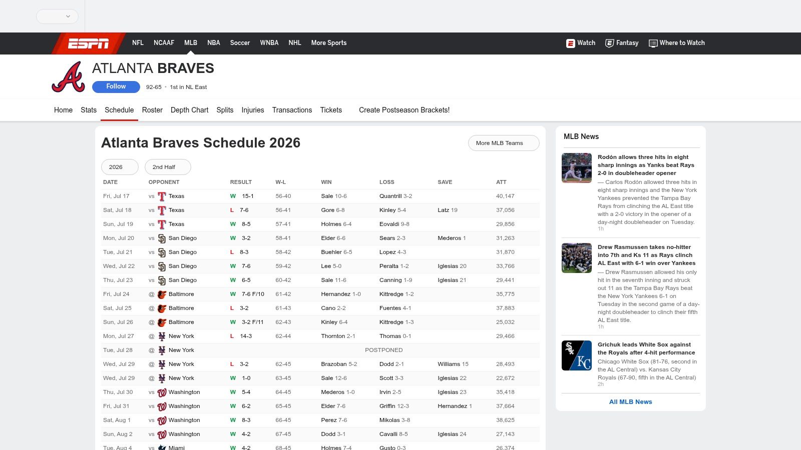Click San Diego logo in Tue, Jul 21 row
This screenshot has width=801, height=450.
click(x=162, y=252)
